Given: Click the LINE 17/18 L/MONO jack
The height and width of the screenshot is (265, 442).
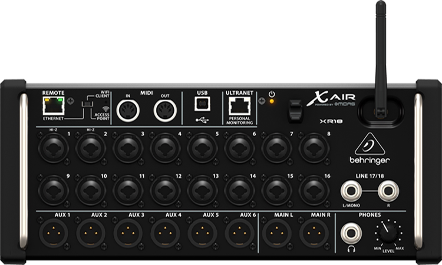Looking at the screenshot, I should (351, 191).
